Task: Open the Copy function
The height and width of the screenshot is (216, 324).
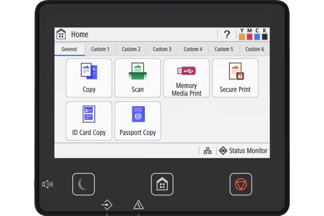Action: [x=89, y=78]
